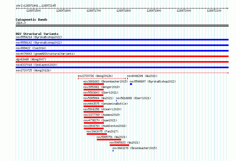Click the chr2:126971441..126972145 position label
The width and height of the screenshot is (236, 161).
coord(36,6)
